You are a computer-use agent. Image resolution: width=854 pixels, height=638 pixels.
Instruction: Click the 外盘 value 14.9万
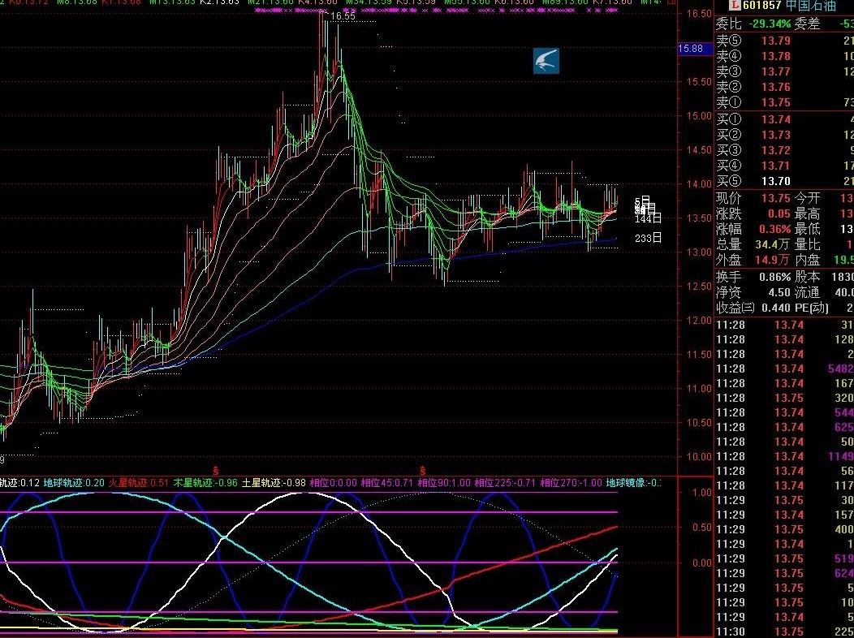(x=774, y=261)
